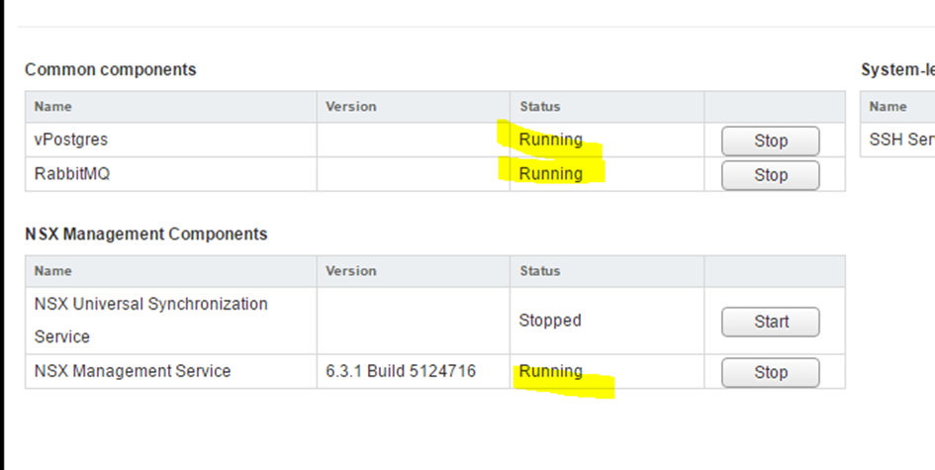Image resolution: width=935 pixels, height=470 pixels.
Task: Select version text 6.3.1 Build 5124716
Action: (x=401, y=371)
